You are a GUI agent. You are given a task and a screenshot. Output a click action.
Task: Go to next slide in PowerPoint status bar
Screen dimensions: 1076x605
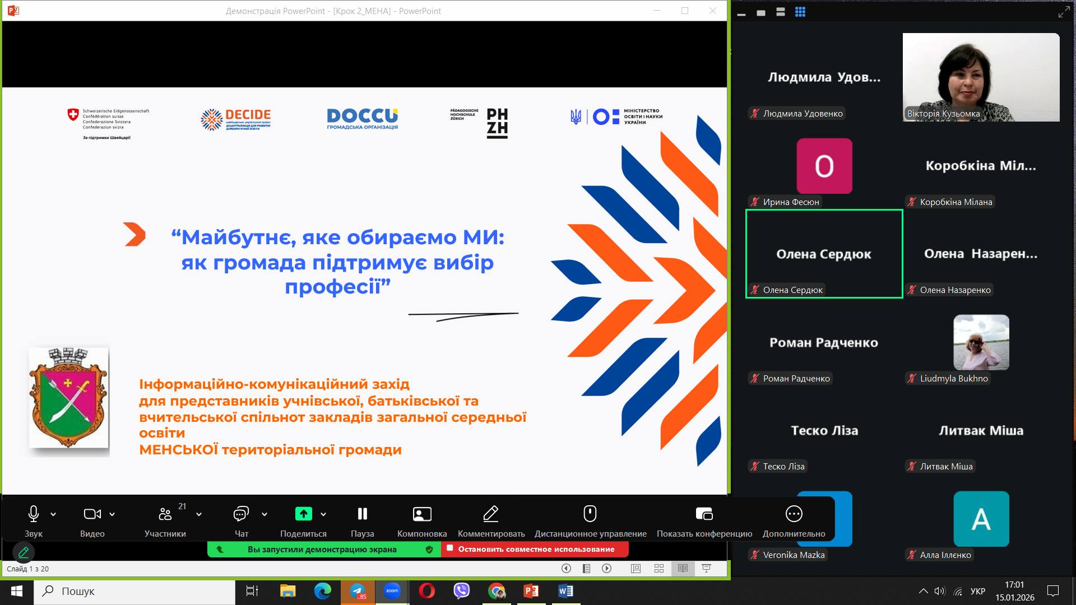point(606,569)
